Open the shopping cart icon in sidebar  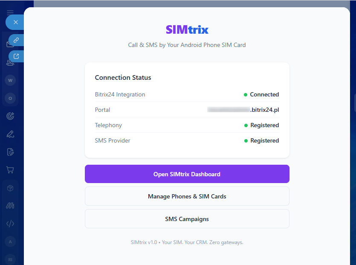10,170
